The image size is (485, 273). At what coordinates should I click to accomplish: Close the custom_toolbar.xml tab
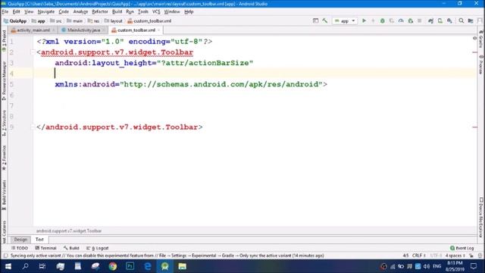[158, 30]
